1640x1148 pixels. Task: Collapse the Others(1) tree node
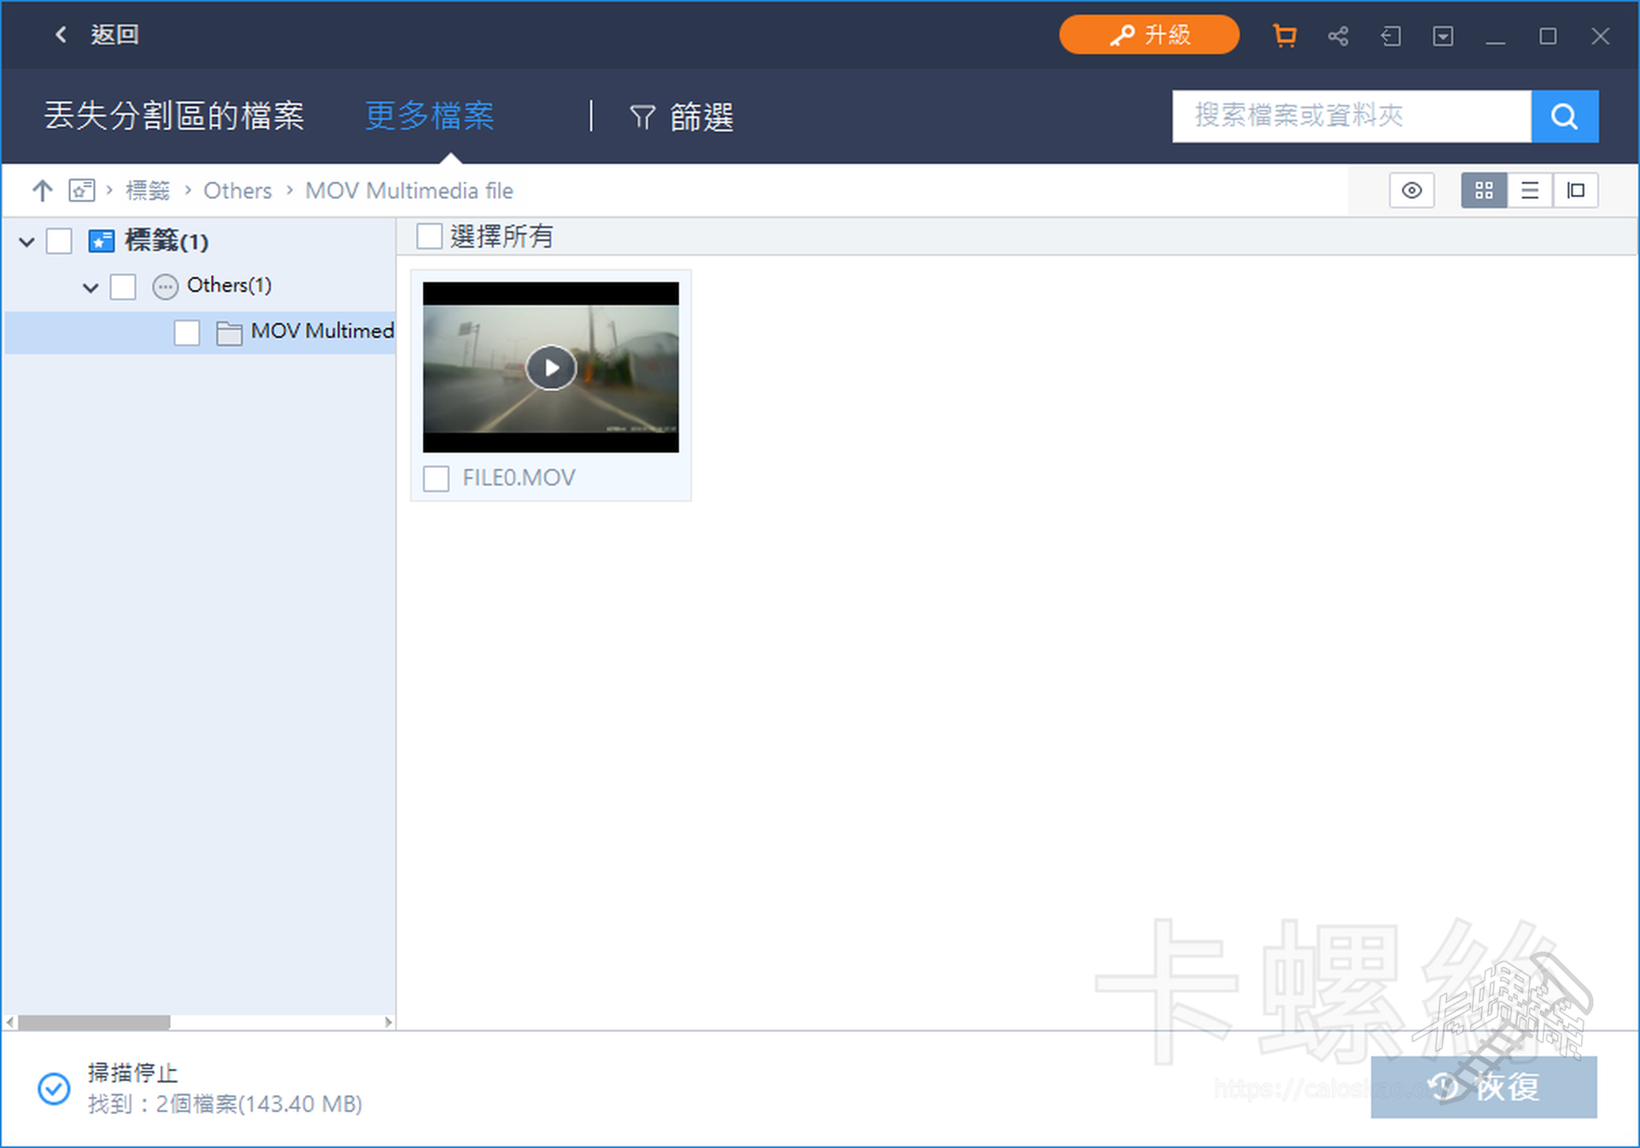[91, 287]
